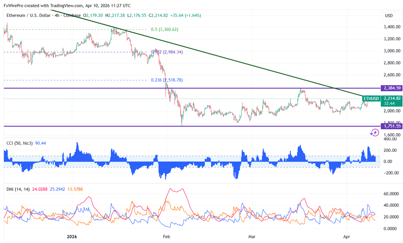This screenshot has height=243, width=403.
Task: Click the 4h interval in the chart legend
Action: tap(57, 15)
